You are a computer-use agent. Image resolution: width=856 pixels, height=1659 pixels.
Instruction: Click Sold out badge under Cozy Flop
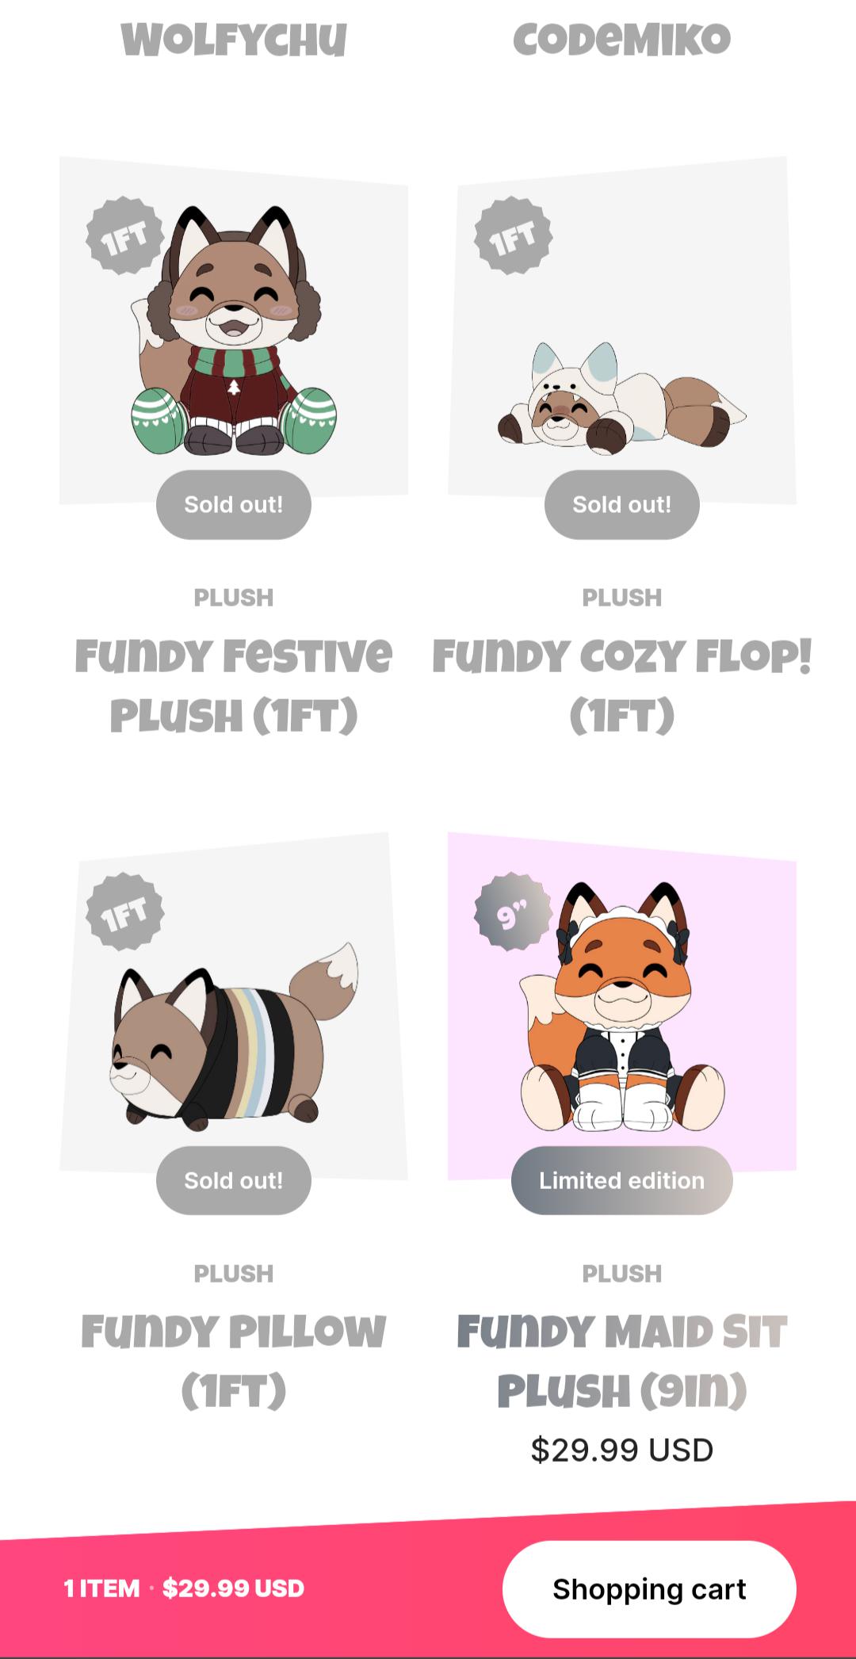click(x=622, y=505)
